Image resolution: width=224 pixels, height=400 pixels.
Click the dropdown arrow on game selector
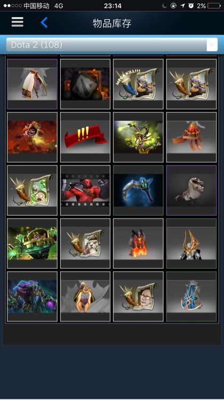pos(212,45)
